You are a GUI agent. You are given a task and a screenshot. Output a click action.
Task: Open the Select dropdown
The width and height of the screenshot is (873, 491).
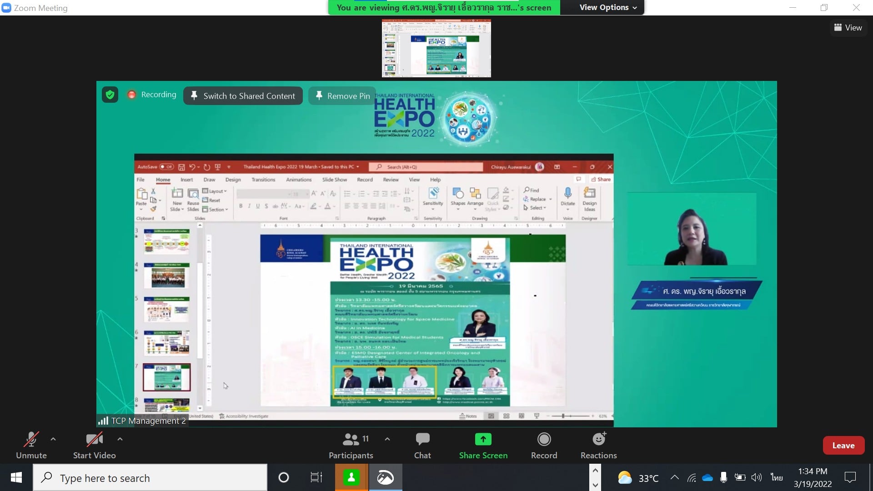tap(534, 208)
